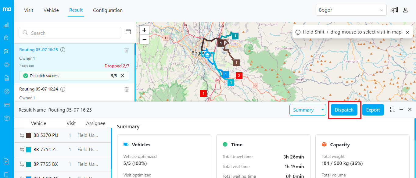
Task: Click the megaphone announcements icon
Action: coord(395,10)
